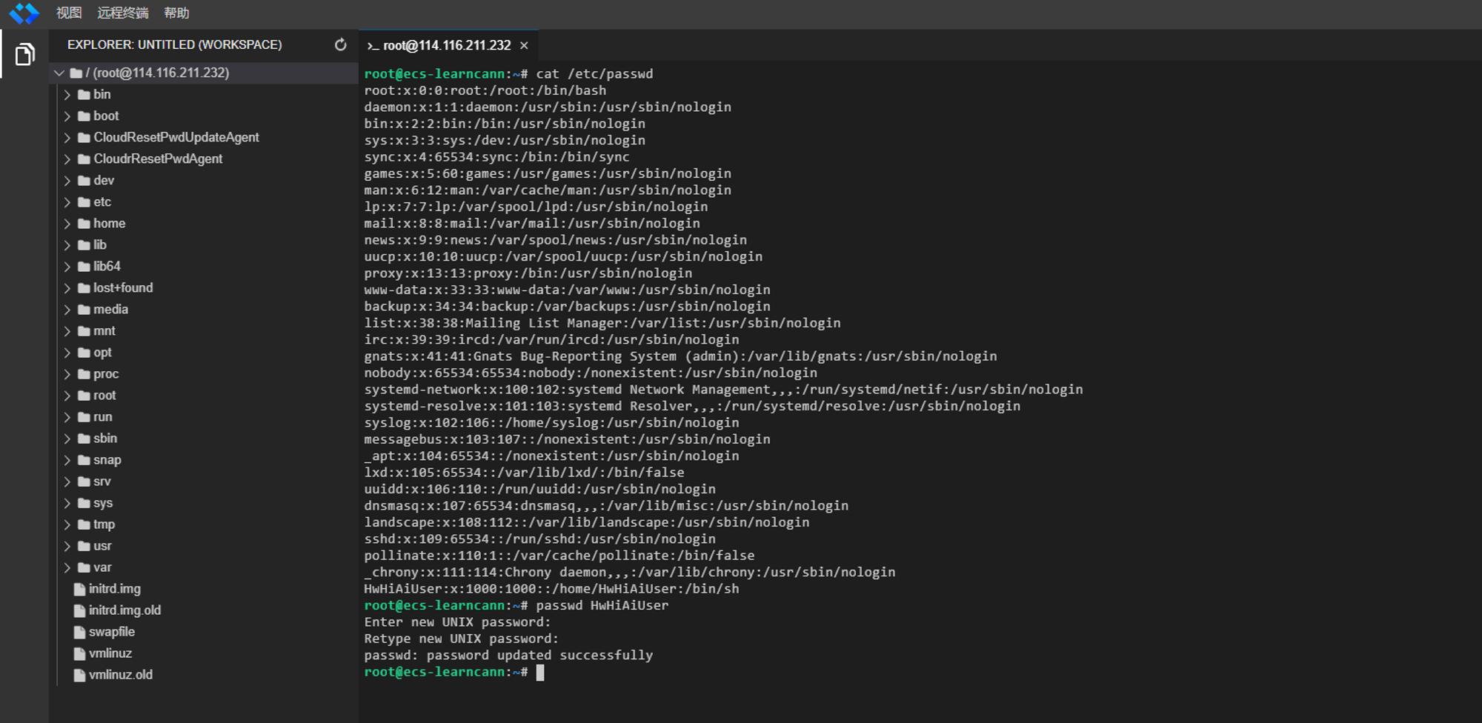
Task: Click the home folder icon
Action: click(84, 224)
